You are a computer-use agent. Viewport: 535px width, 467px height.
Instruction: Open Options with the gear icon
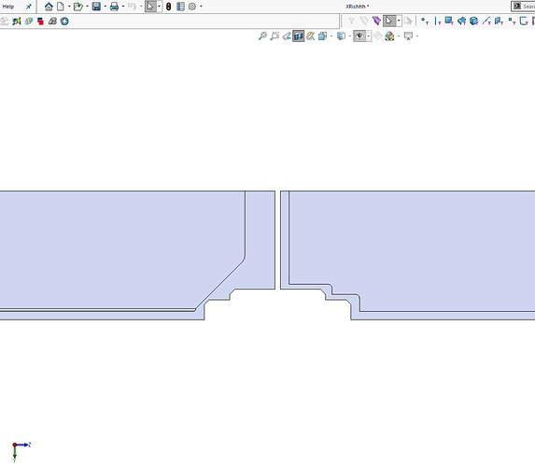pyautogui.click(x=192, y=7)
